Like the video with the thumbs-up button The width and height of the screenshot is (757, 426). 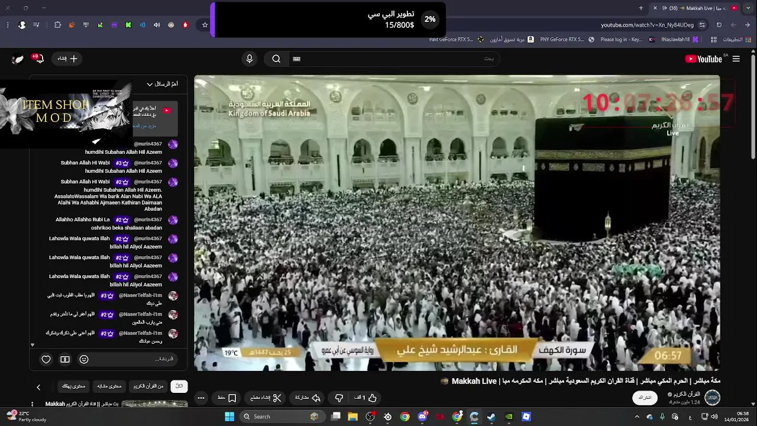point(365,398)
